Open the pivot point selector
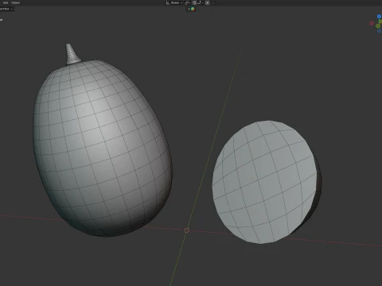Viewport: 382px width, 286px height. [187, 2]
